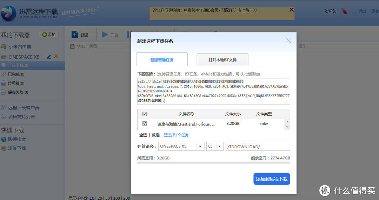The height and width of the screenshot is (200, 379).
Task: Click the 类型 column header
Action: 93,46
